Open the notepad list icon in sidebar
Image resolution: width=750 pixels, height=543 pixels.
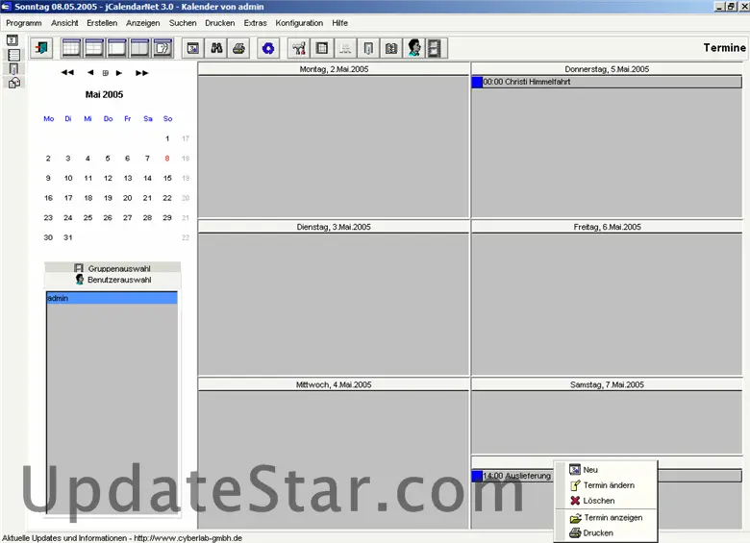click(13, 55)
